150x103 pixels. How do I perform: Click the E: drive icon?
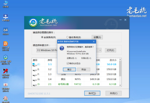click(35, 70)
